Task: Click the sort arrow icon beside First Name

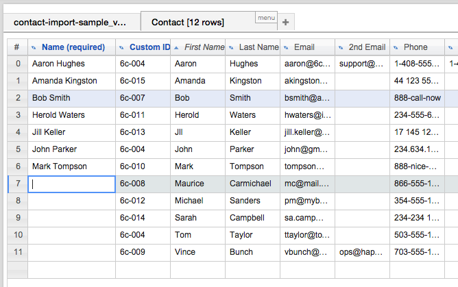Action: tap(177, 48)
